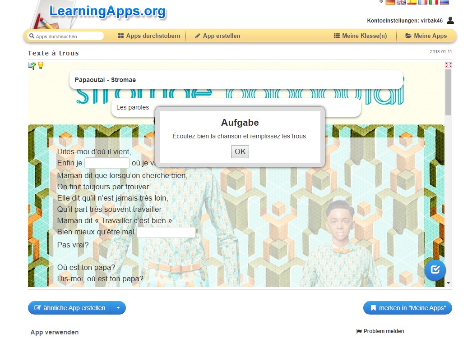Choose the Spanish flag language
The width and height of the screenshot is (472, 338).
(412, 2)
